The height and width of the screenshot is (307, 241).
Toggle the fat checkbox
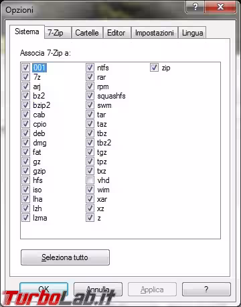25,152
